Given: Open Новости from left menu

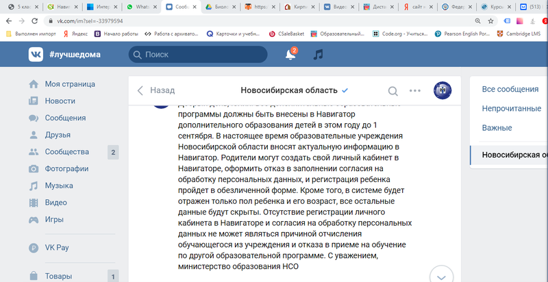Looking at the screenshot, I should (60, 101).
